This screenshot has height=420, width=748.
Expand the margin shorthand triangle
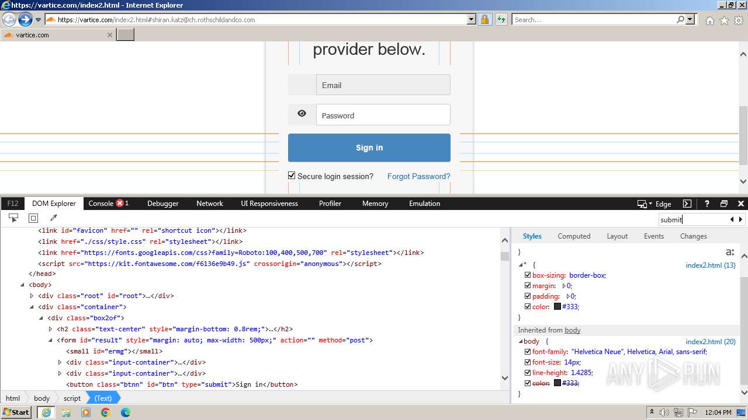pyautogui.click(x=565, y=286)
